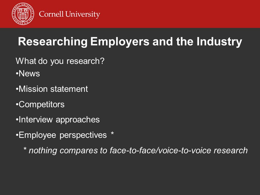Click the Cornell University seal logo
Viewport: 260px width, 195px height.
pos(23,14)
